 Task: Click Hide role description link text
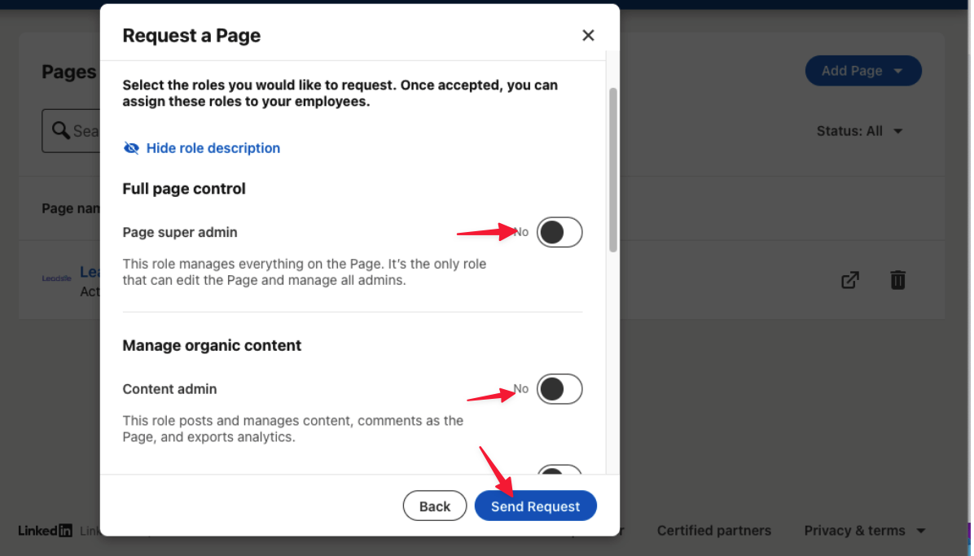click(213, 148)
